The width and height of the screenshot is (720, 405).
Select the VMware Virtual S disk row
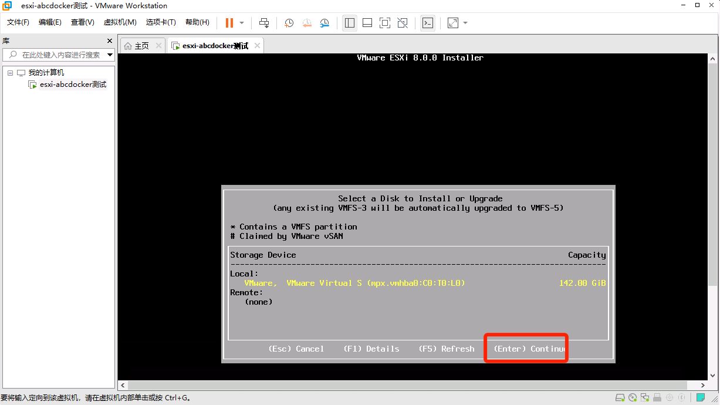(x=418, y=283)
